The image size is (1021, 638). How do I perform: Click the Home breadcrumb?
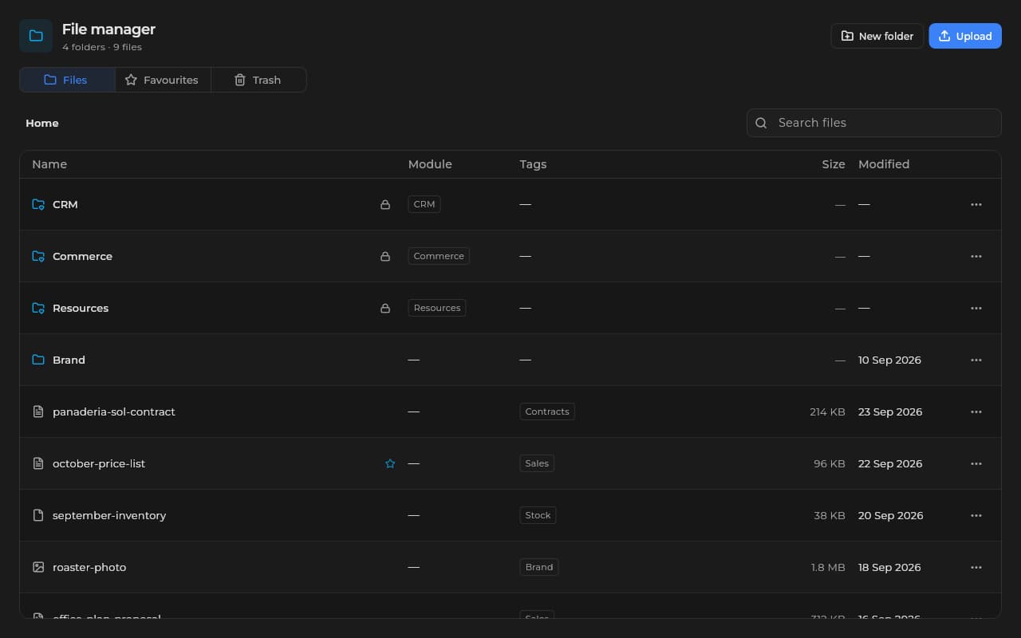42,123
